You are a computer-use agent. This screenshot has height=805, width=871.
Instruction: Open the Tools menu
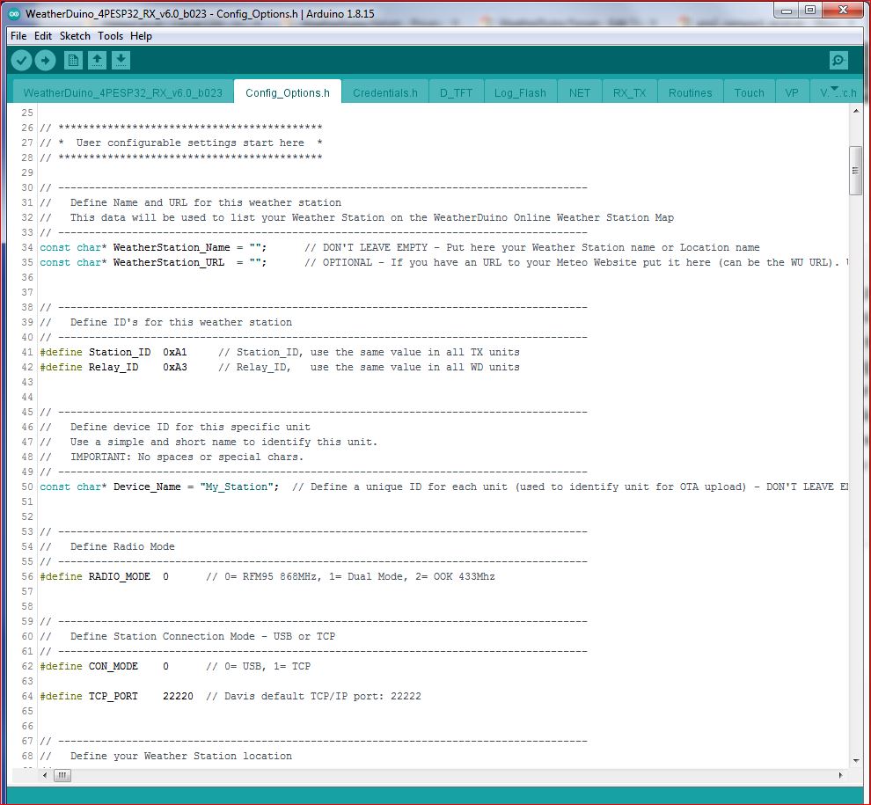(x=110, y=36)
